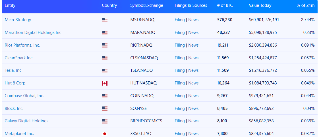Click the Entity column header
The width and height of the screenshot is (321, 137).
(x=10, y=5)
